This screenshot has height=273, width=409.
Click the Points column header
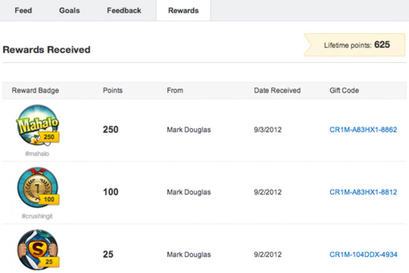pyautogui.click(x=113, y=90)
